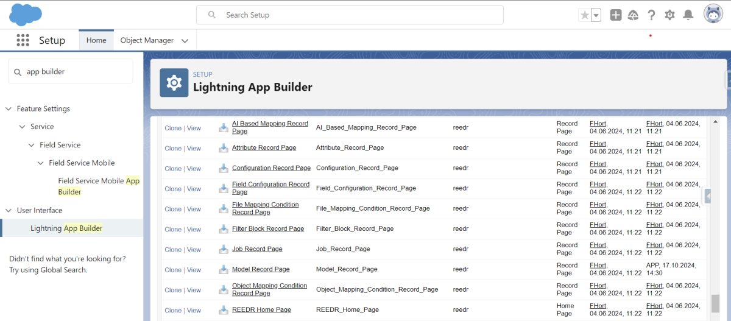Open the Favorites star icon
Screen dimensions: 731x321
[x=585, y=15]
